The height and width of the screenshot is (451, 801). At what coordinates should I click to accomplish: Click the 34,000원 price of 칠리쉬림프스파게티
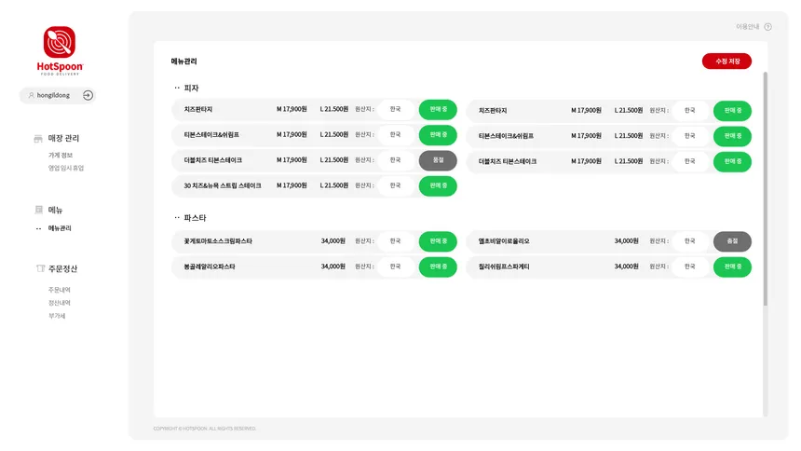coord(626,266)
